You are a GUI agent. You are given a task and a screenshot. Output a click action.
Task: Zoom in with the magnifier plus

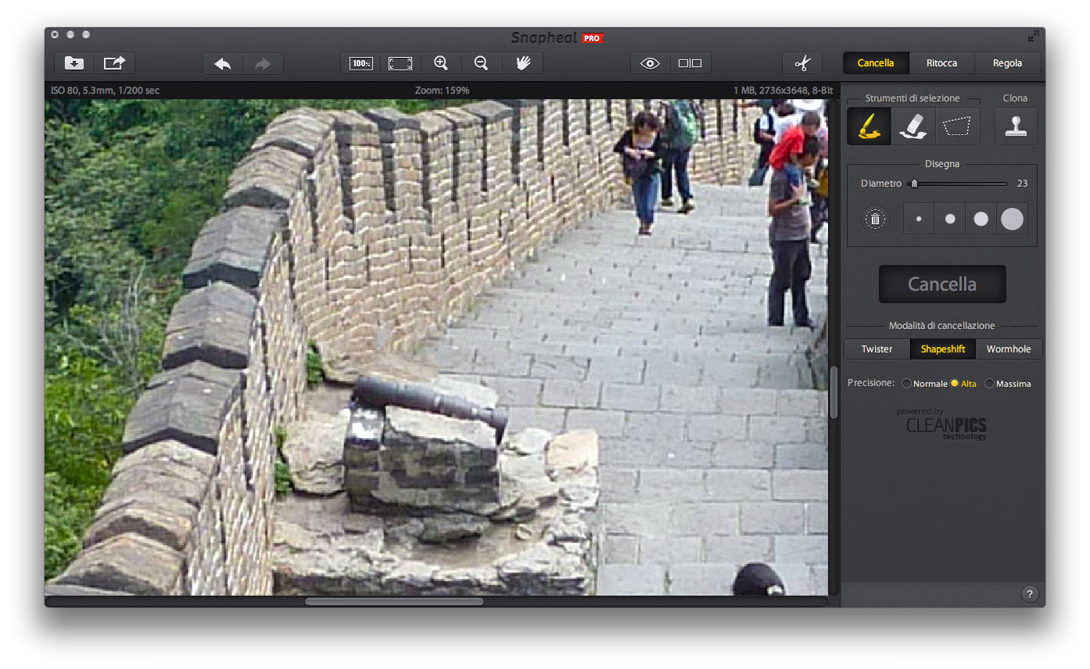pos(441,63)
